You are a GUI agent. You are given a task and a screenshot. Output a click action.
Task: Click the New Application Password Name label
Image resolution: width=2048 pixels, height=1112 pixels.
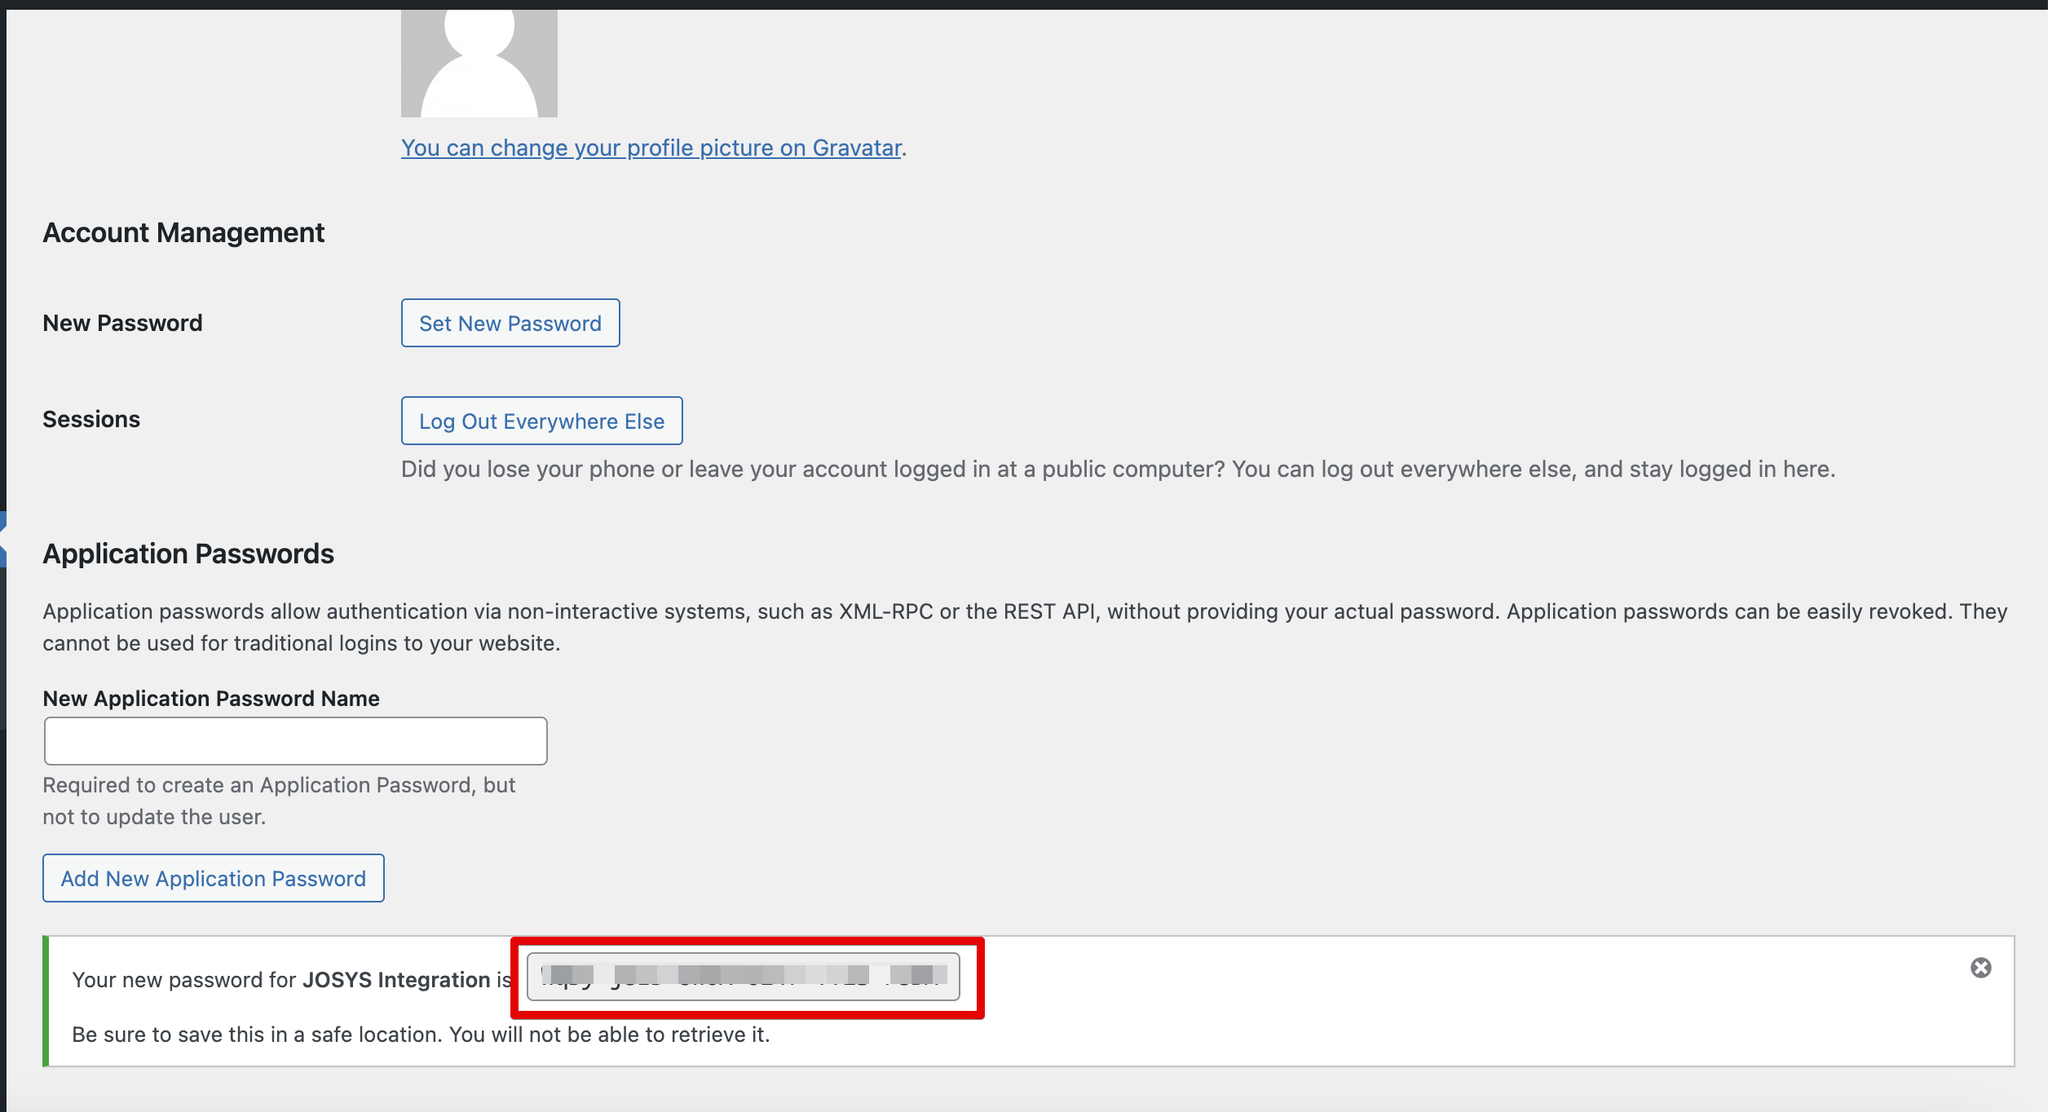coord(211,699)
